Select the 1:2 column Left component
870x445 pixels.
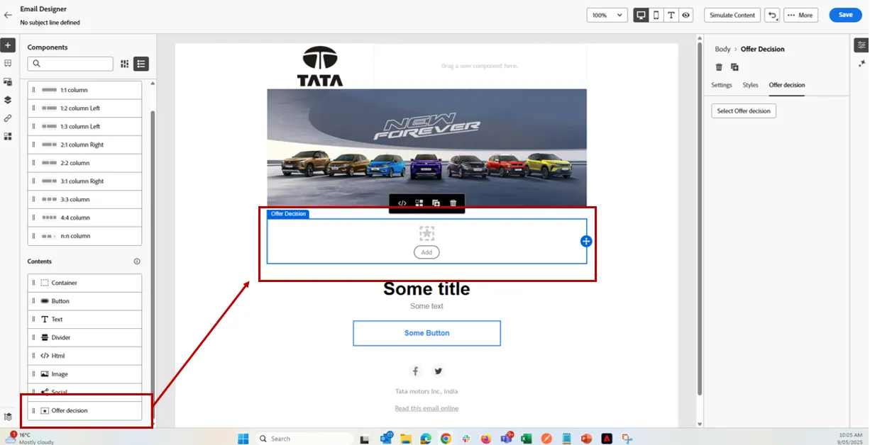85,108
